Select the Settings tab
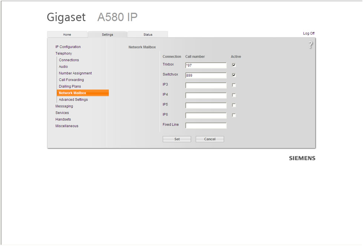The height and width of the screenshot is (246, 363). [108, 35]
